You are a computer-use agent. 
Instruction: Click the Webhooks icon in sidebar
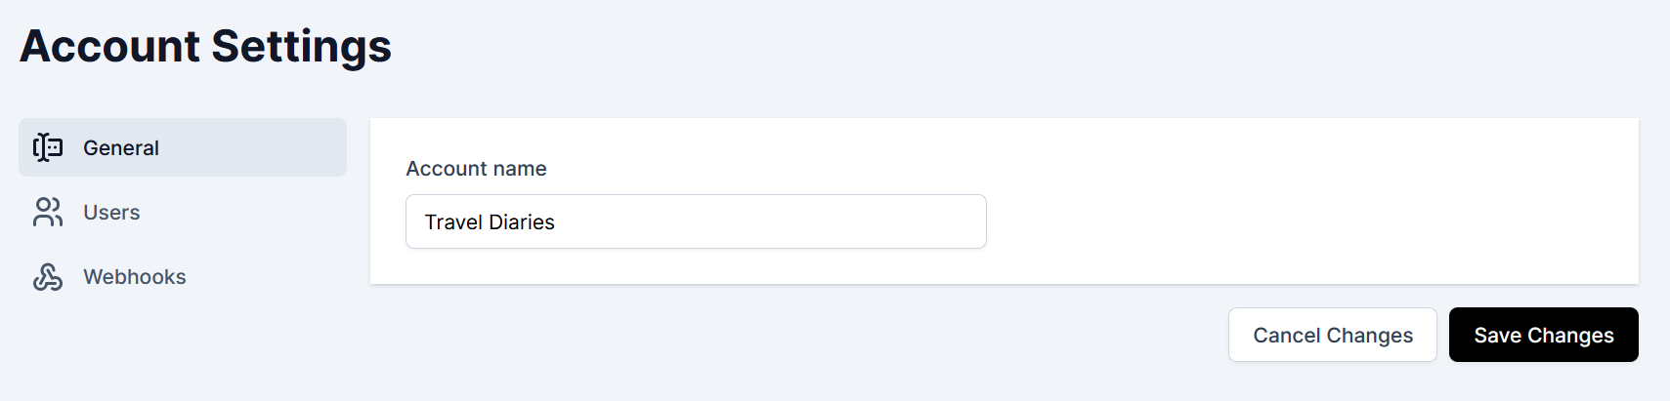[48, 276]
